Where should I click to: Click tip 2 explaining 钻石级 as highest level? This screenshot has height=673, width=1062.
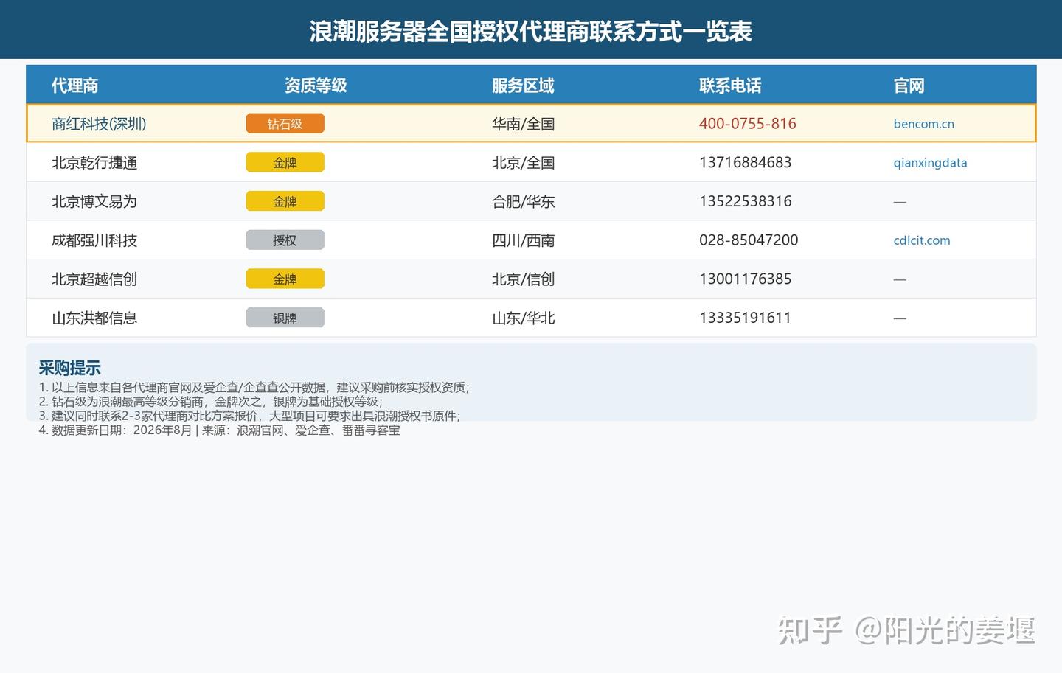point(211,402)
